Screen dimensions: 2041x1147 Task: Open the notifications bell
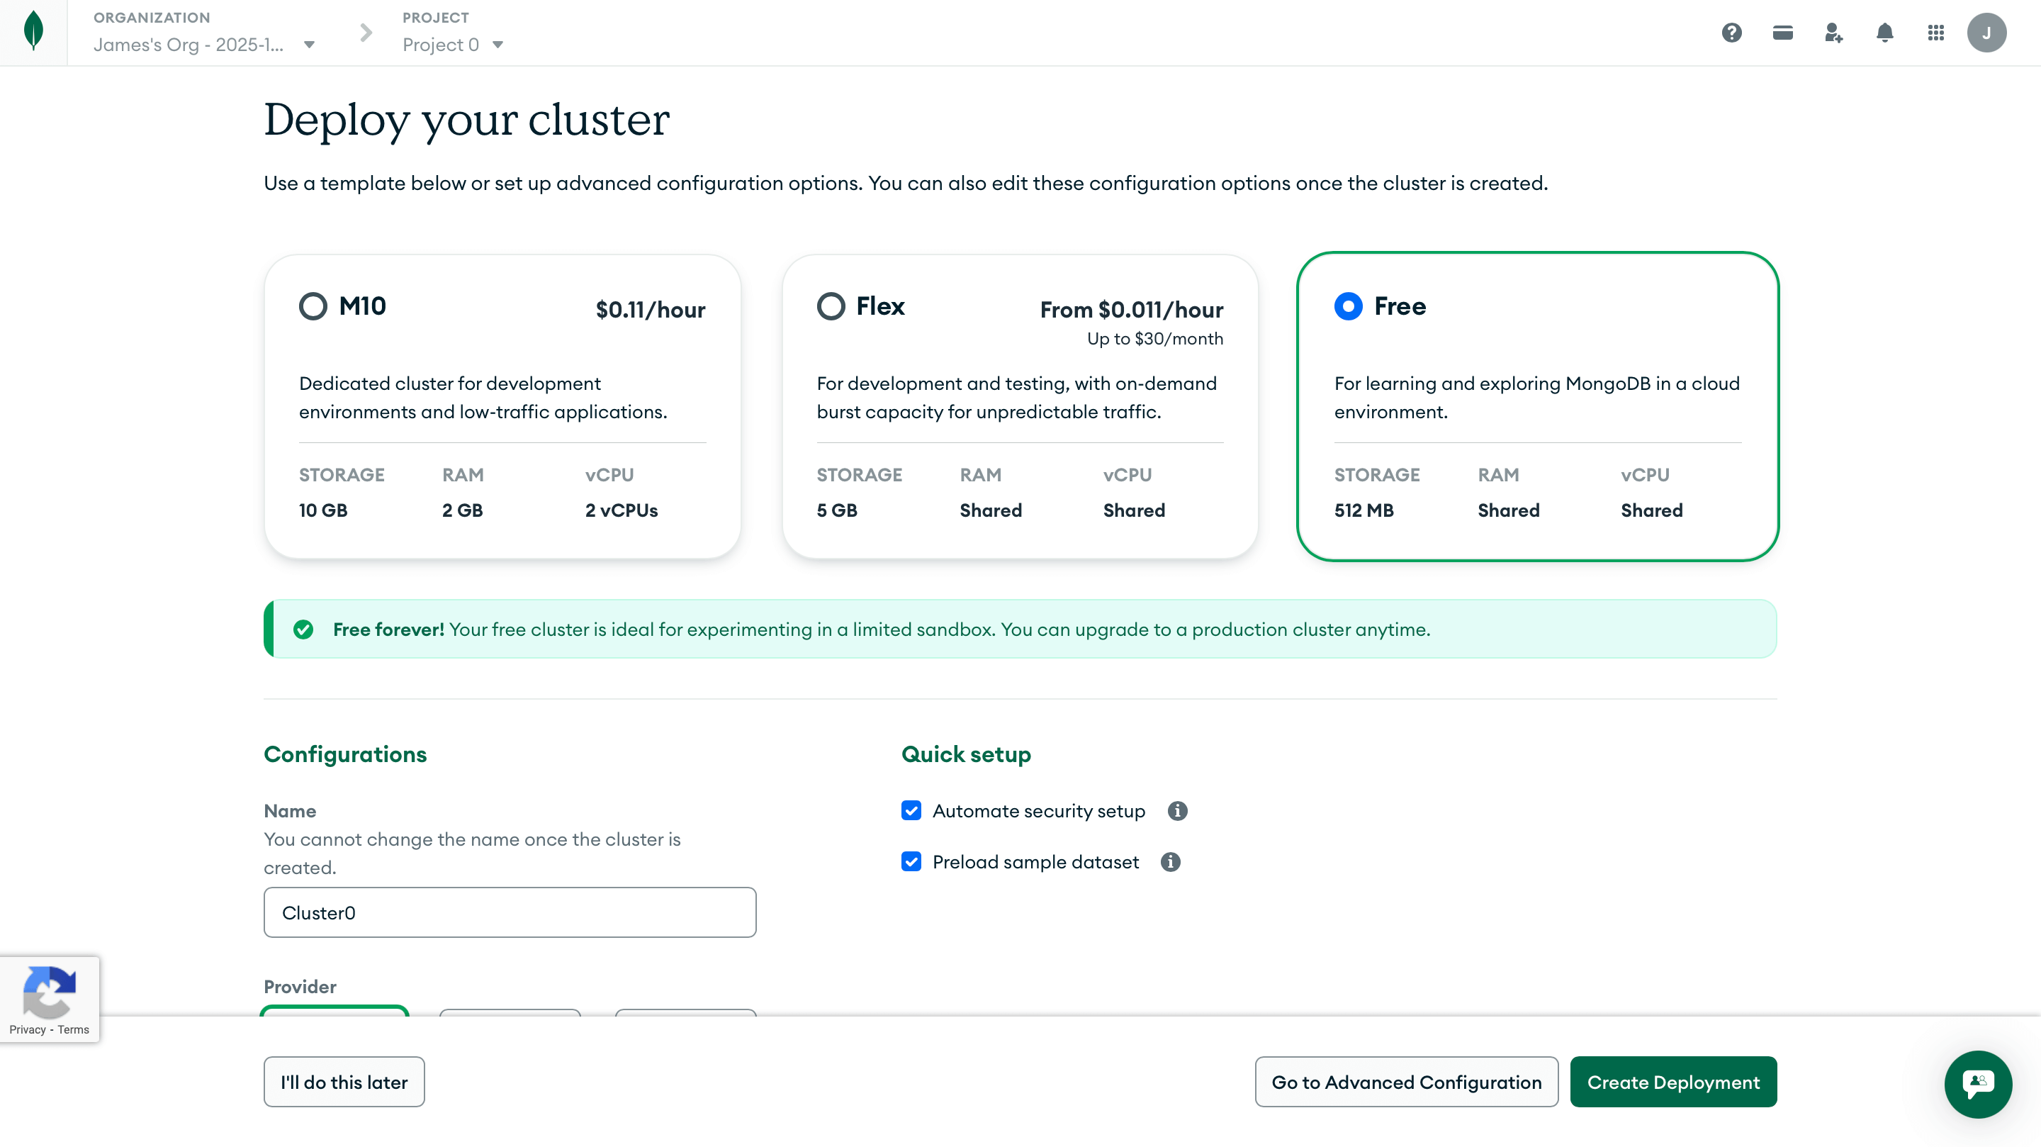[x=1884, y=33]
